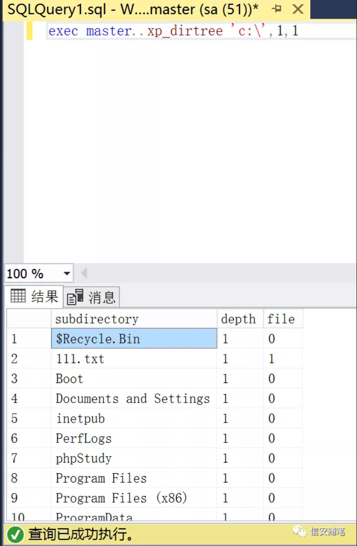This screenshot has height=546, width=357.
Task: Click the 'c:\' string in the query
Action: pos(248,31)
